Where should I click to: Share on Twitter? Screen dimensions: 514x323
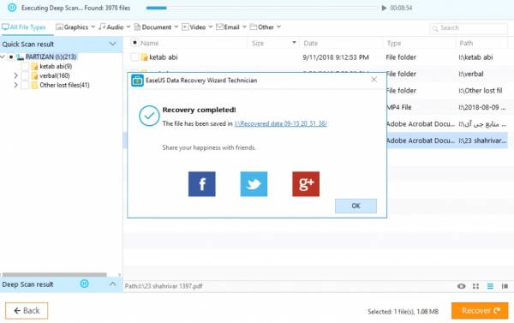(x=254, y=184)
